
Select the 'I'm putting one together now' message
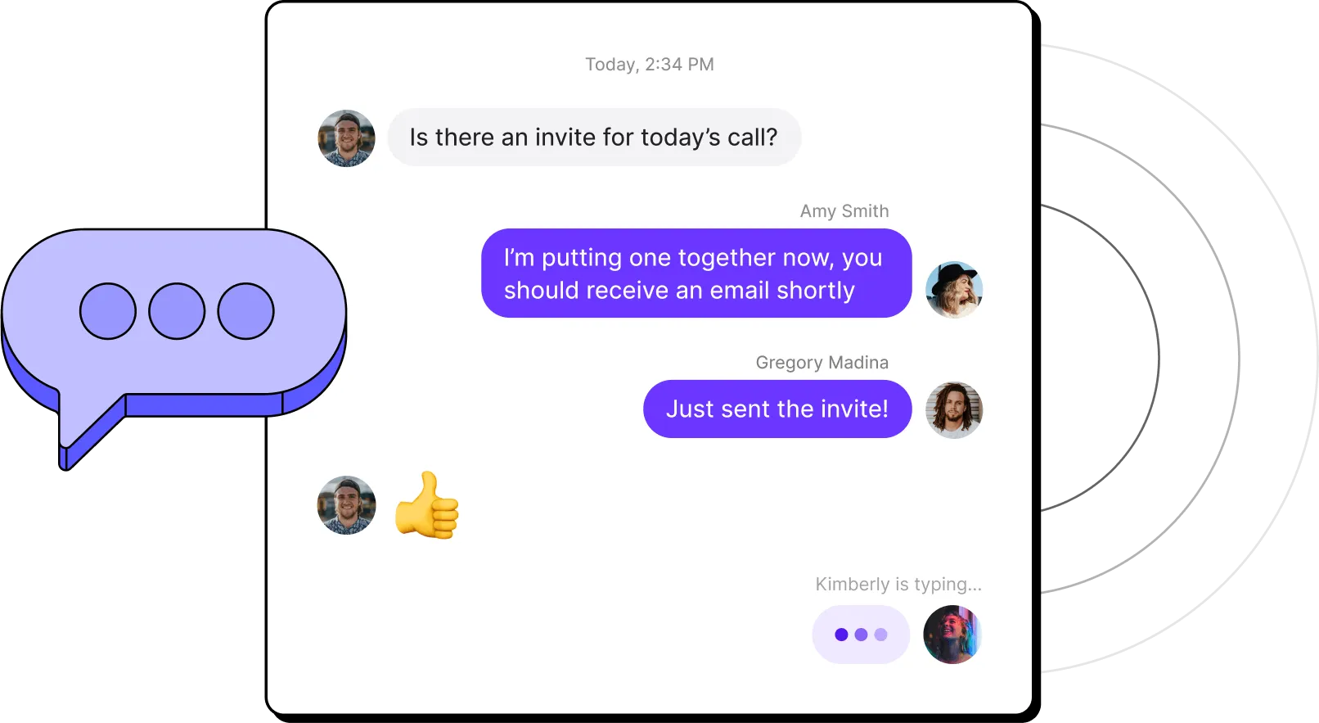(696, 273)
